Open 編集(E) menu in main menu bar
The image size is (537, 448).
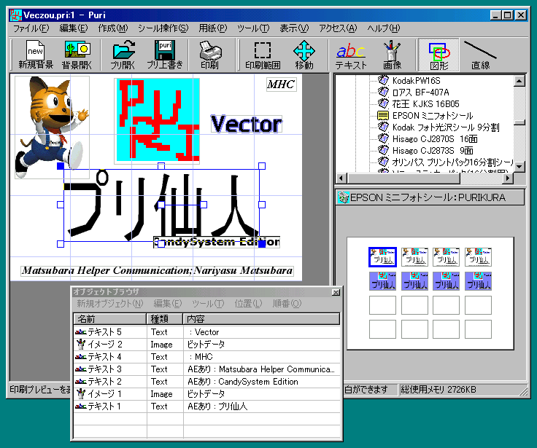pos(73,28)
